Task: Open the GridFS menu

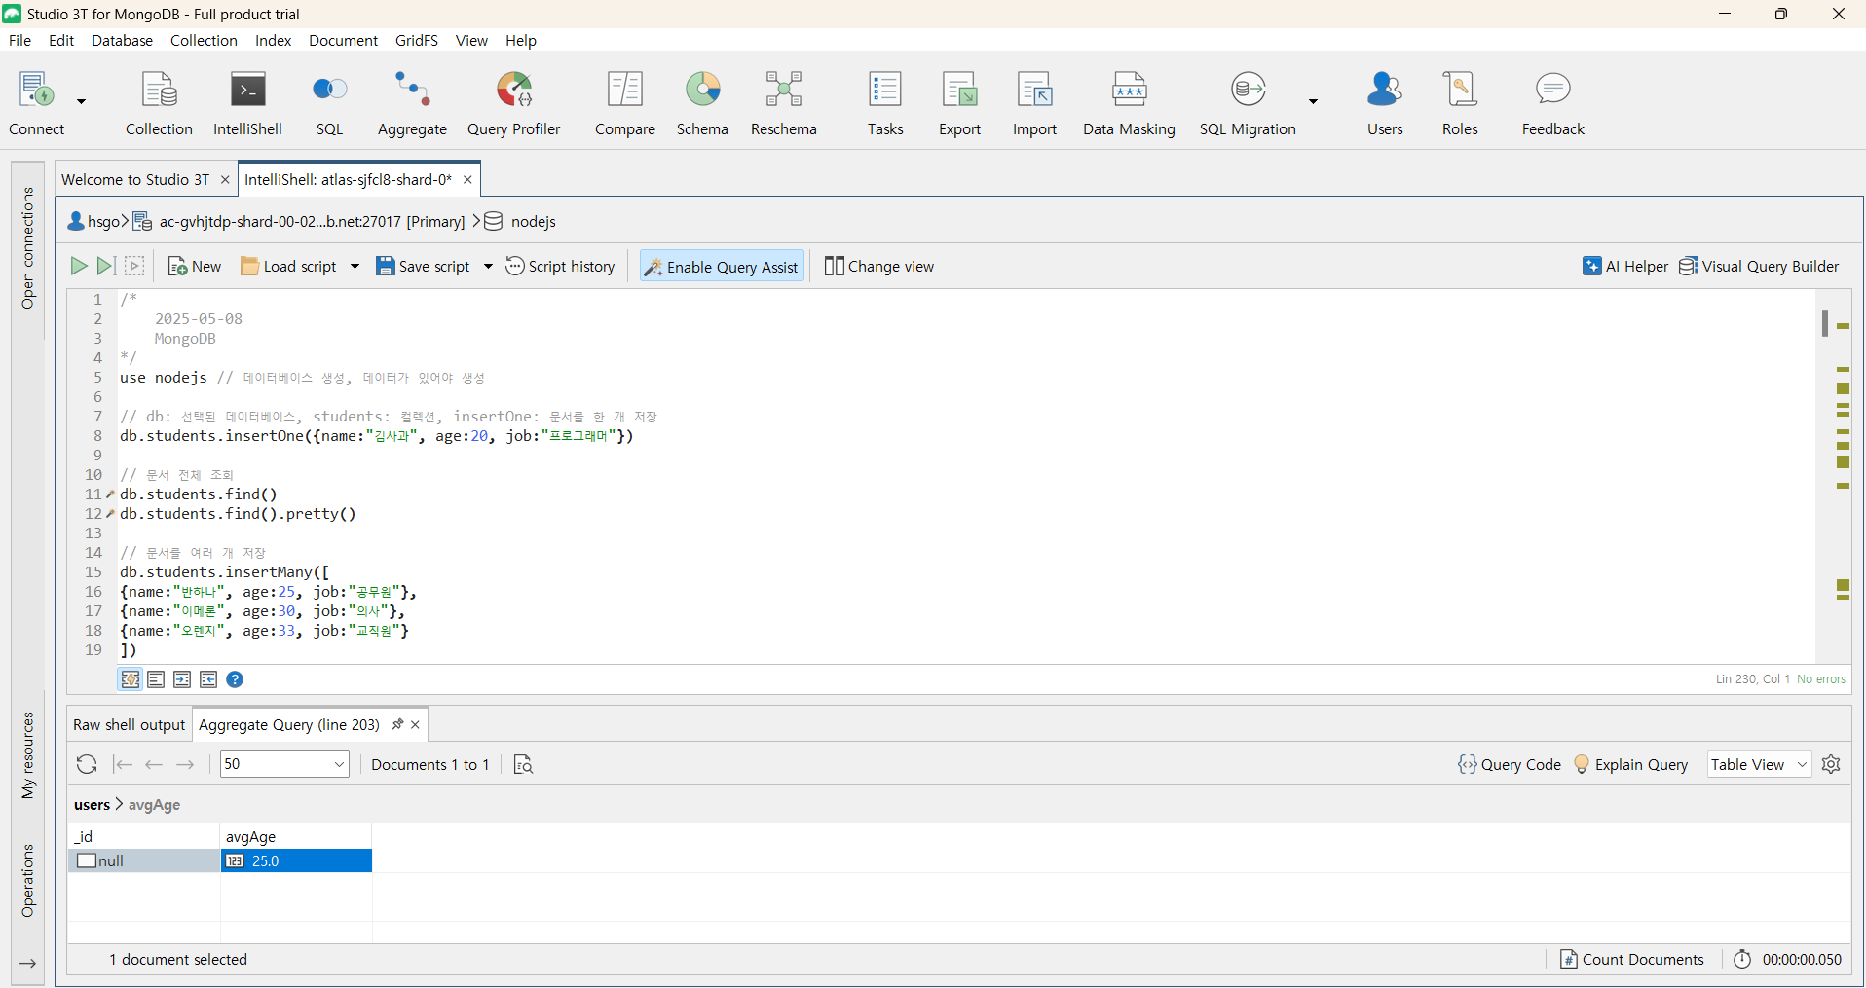Action: [x=417, y=40]
